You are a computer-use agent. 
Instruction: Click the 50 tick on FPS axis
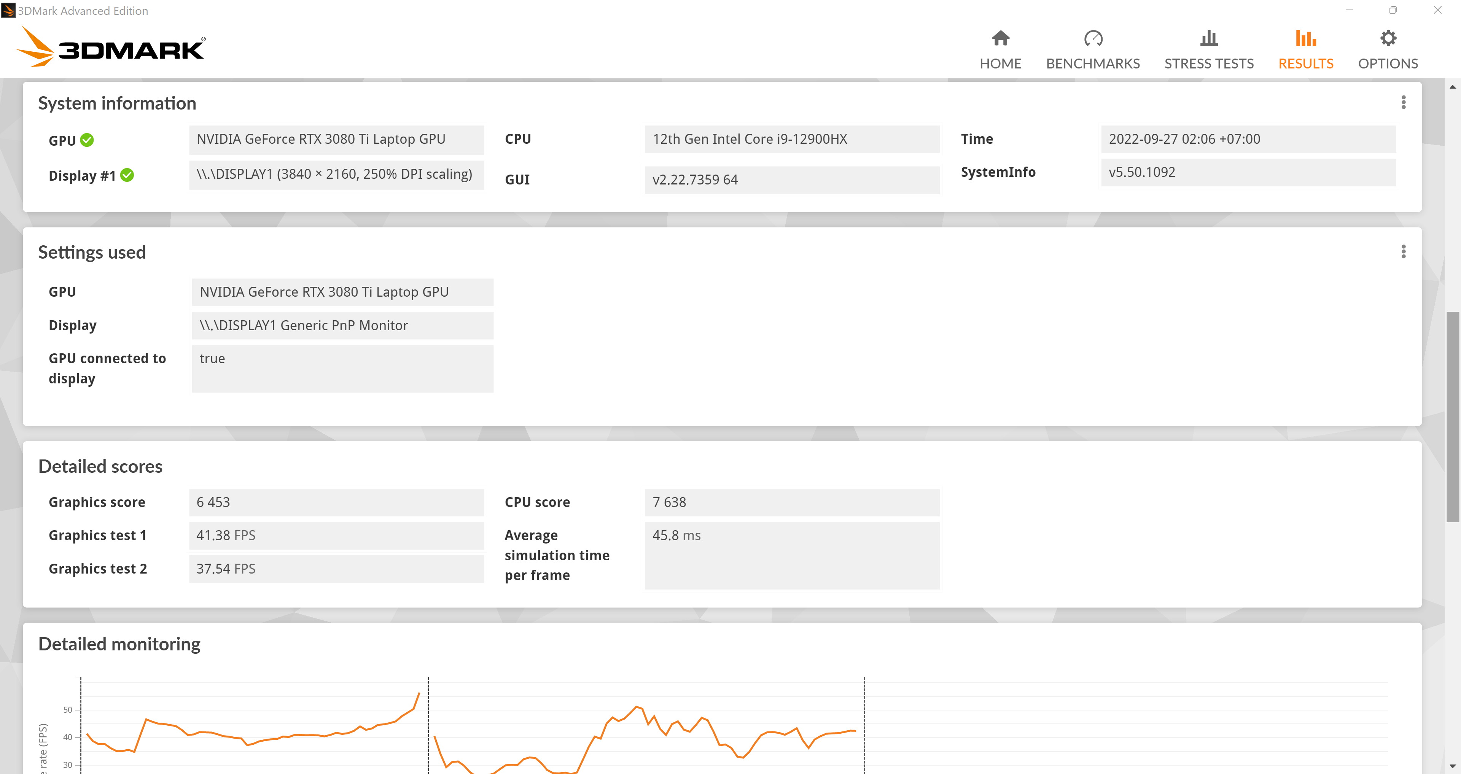[x=67, y=710]
